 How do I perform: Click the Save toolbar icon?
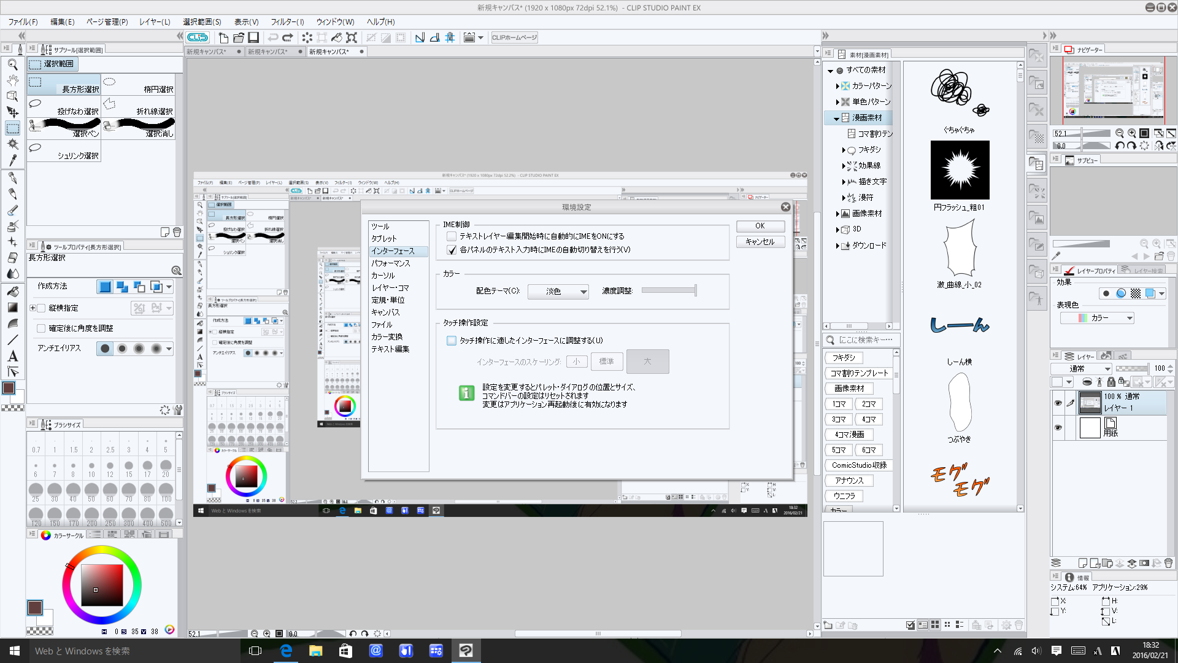[x=253, y=37]
